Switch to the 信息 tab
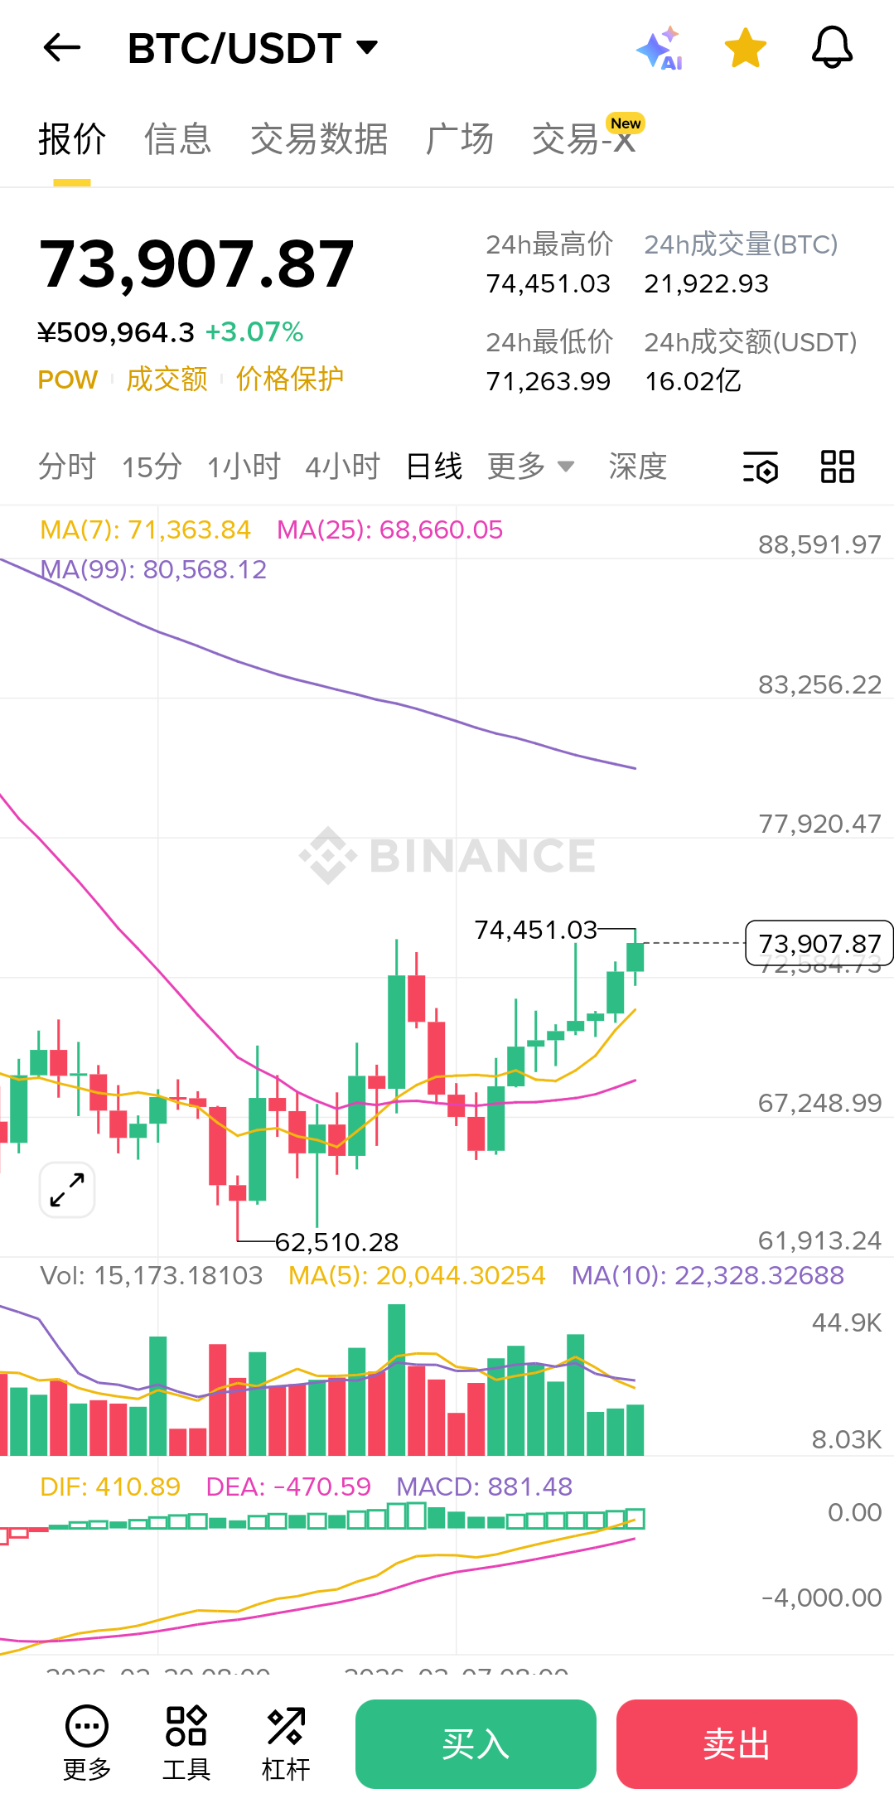Viewport: 894px width, 1813px height. coord(177,139)
